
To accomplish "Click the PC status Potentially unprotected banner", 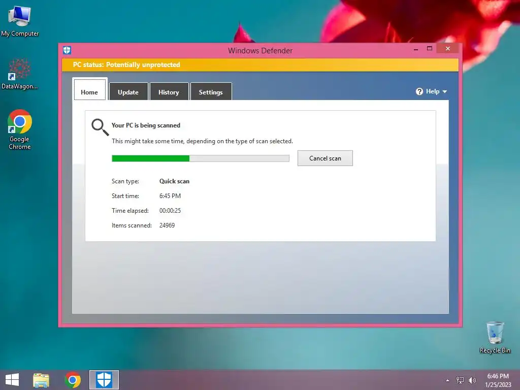I will pyautogui.click(x=260, y=64).
